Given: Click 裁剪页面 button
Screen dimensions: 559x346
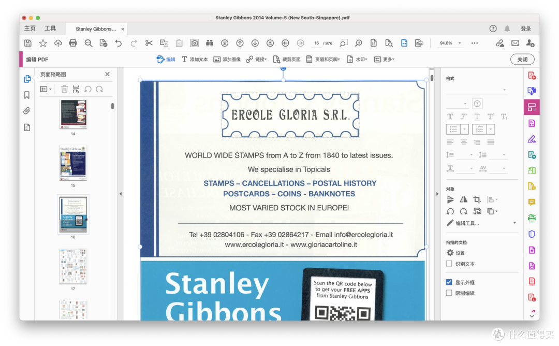Looking at the screenshot, I should (x=287, y=60).
